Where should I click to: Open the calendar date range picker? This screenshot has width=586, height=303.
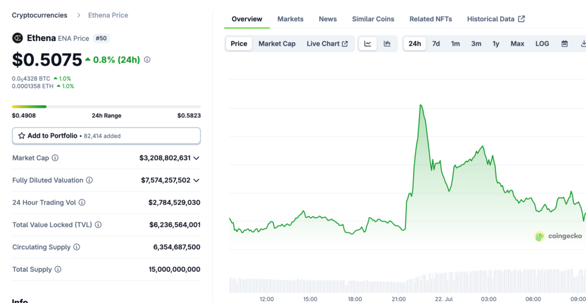(x=564, y=43)
